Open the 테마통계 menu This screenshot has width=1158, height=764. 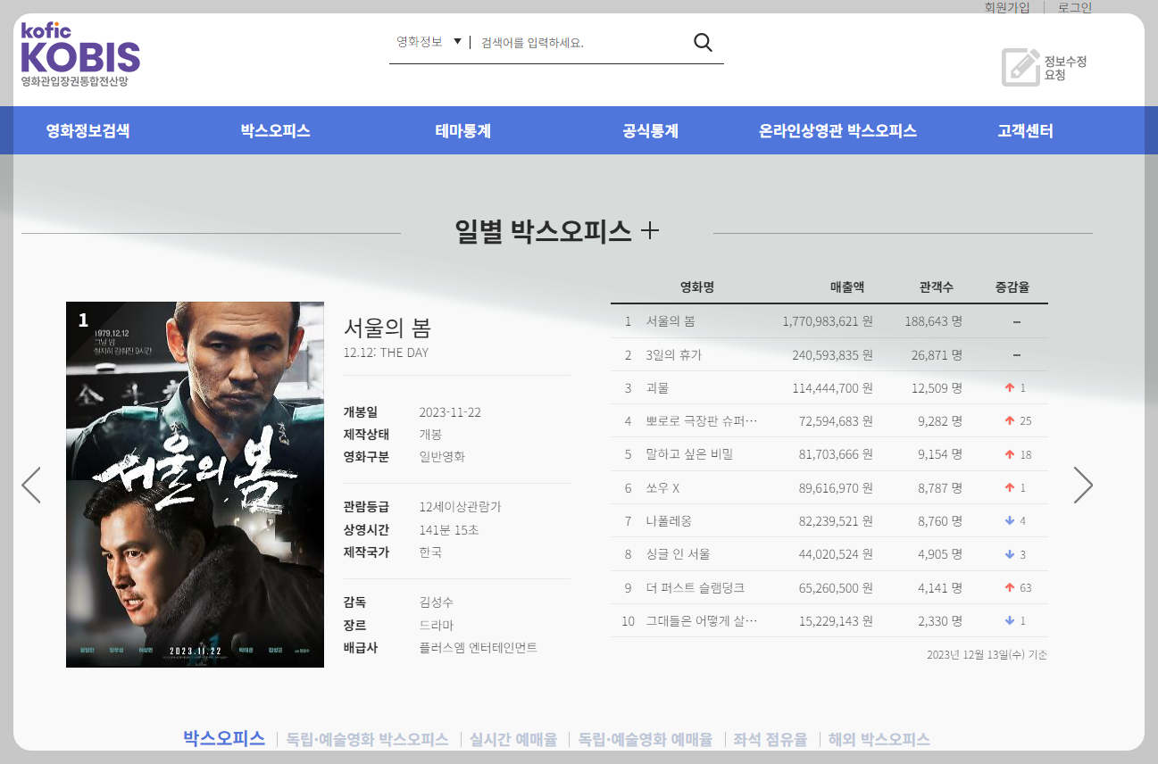pyautogui.click(x=463, y=131)
